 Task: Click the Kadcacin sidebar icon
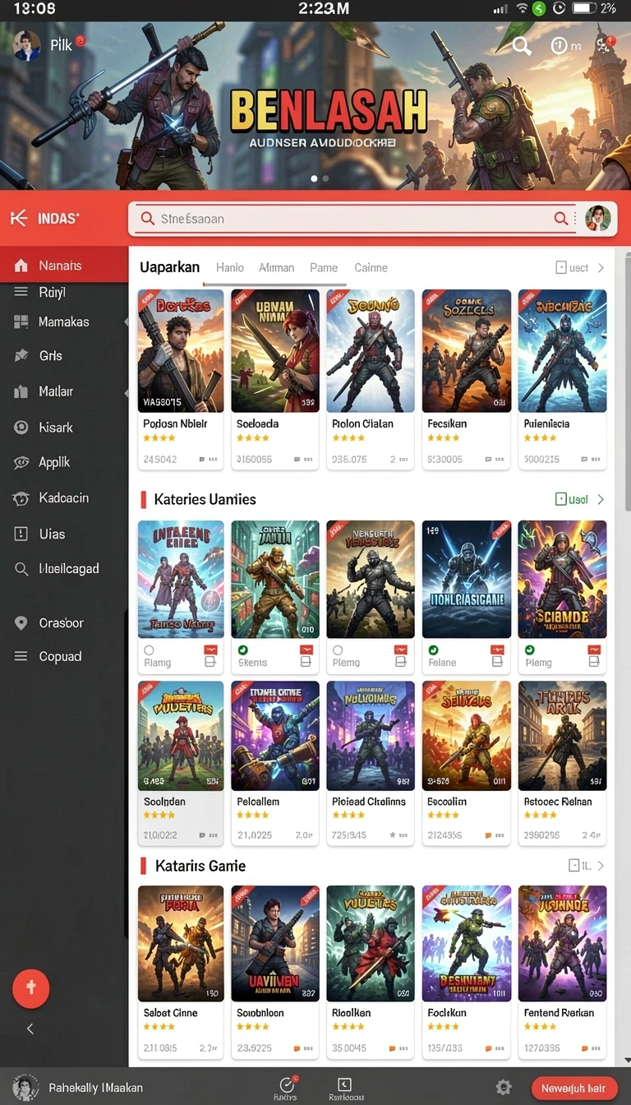pos(21,498)
